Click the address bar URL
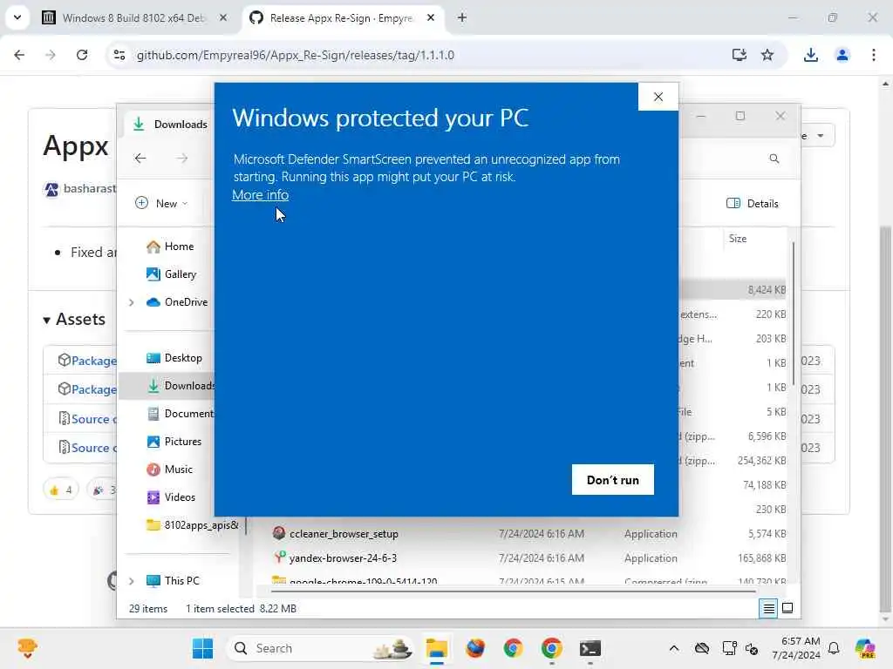Screen dimensions: 893x669 pyautogui.click(x=295, y=55)
